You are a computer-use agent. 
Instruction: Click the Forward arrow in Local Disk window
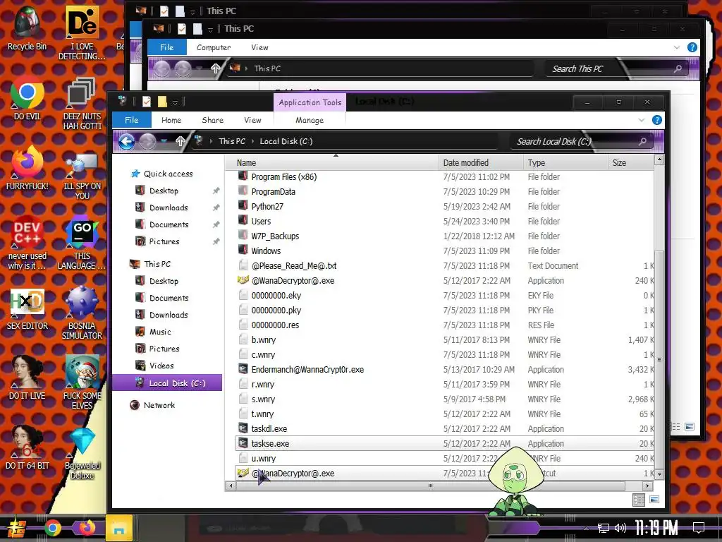pyautogui.click(x=148, y=141)
